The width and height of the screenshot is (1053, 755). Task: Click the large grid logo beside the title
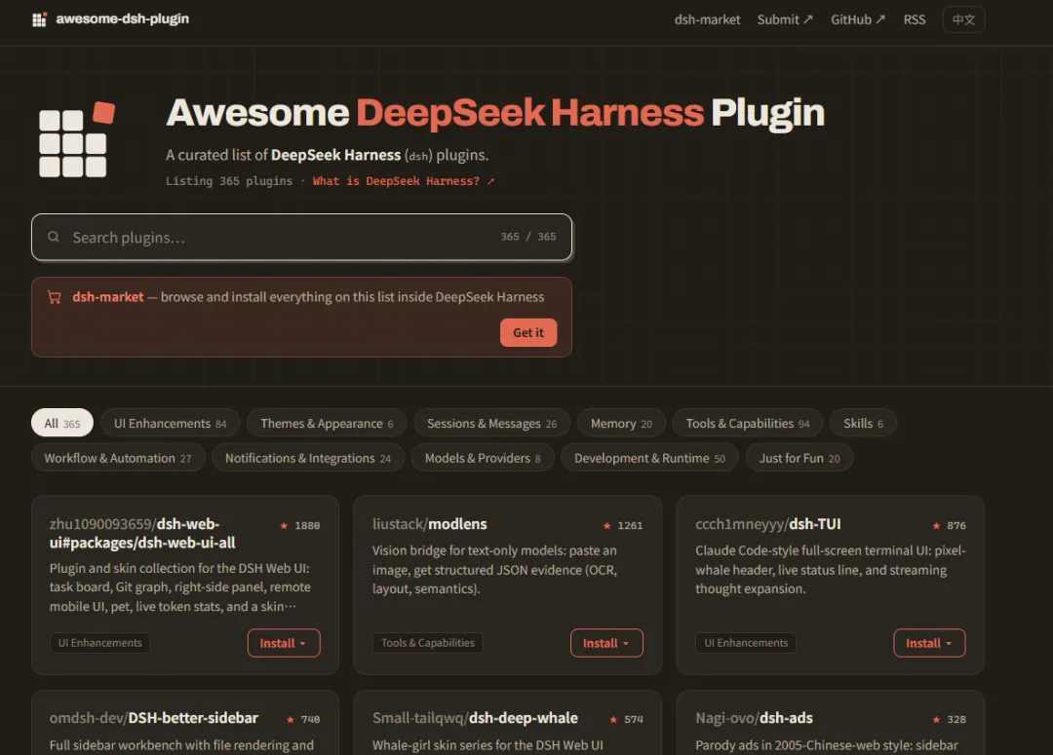[77, 139]
